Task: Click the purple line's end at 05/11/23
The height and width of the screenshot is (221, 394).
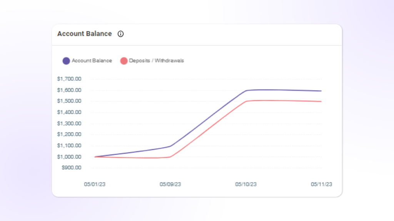Action: tap(321, 91)
